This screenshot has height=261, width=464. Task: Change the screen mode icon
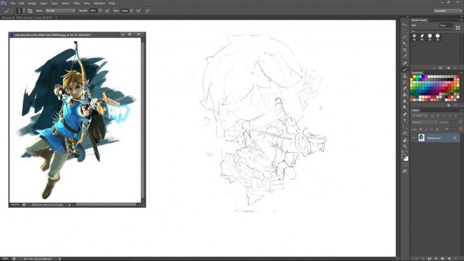click(405, 171)
